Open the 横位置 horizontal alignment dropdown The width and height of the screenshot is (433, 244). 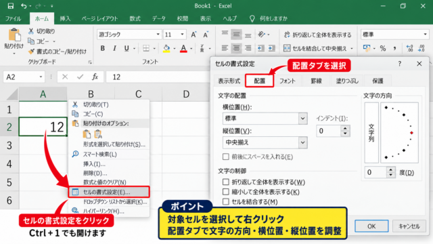tap(302, 119)
